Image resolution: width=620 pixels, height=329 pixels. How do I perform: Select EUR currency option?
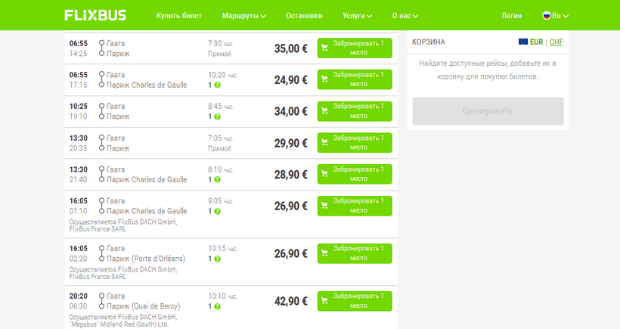537,42
